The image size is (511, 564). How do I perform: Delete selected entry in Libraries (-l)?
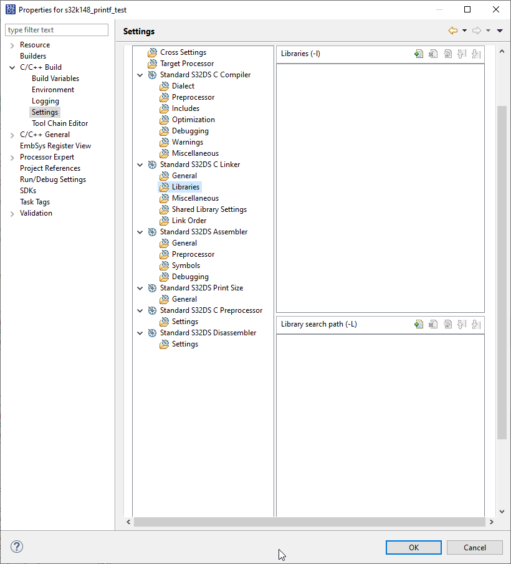[433, 54]
